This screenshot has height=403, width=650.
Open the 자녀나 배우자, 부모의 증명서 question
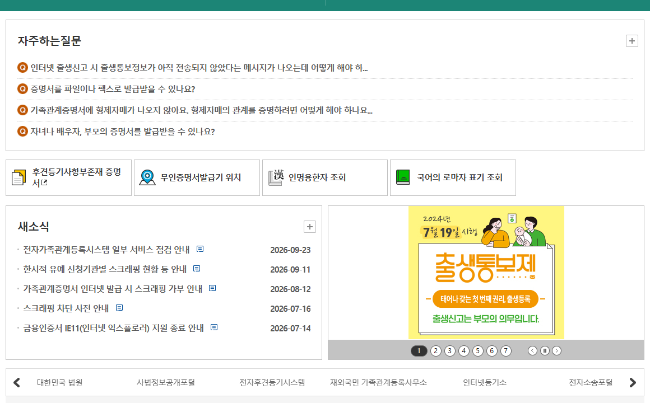pos(123,132)
